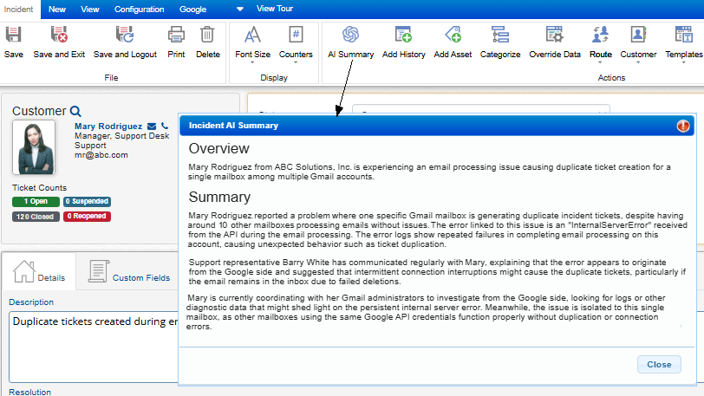The image size is (704, 396).
Task: Click the Delete trash icon
Action: tap(207, 36)
